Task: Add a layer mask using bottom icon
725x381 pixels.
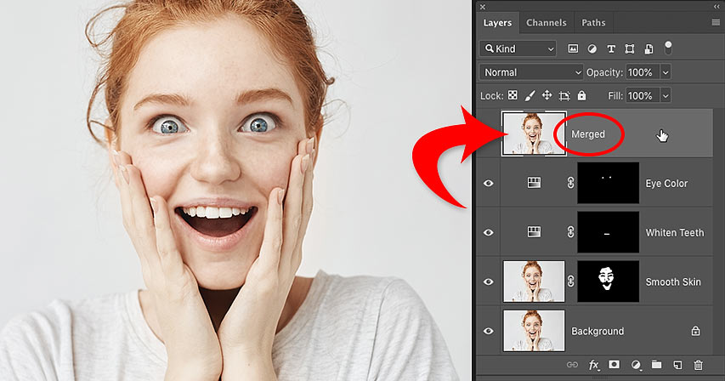Action: [615, 366]
